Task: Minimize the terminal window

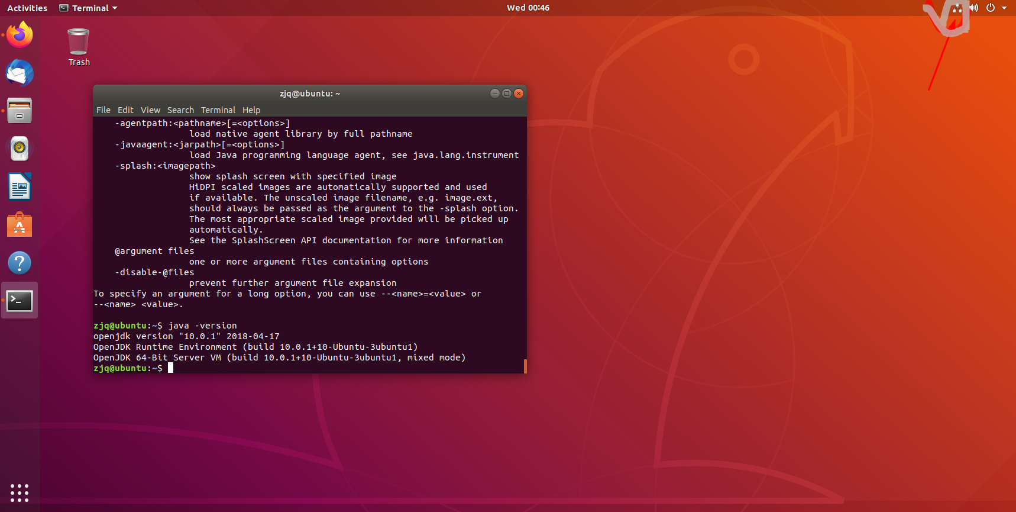Action: 495,93
